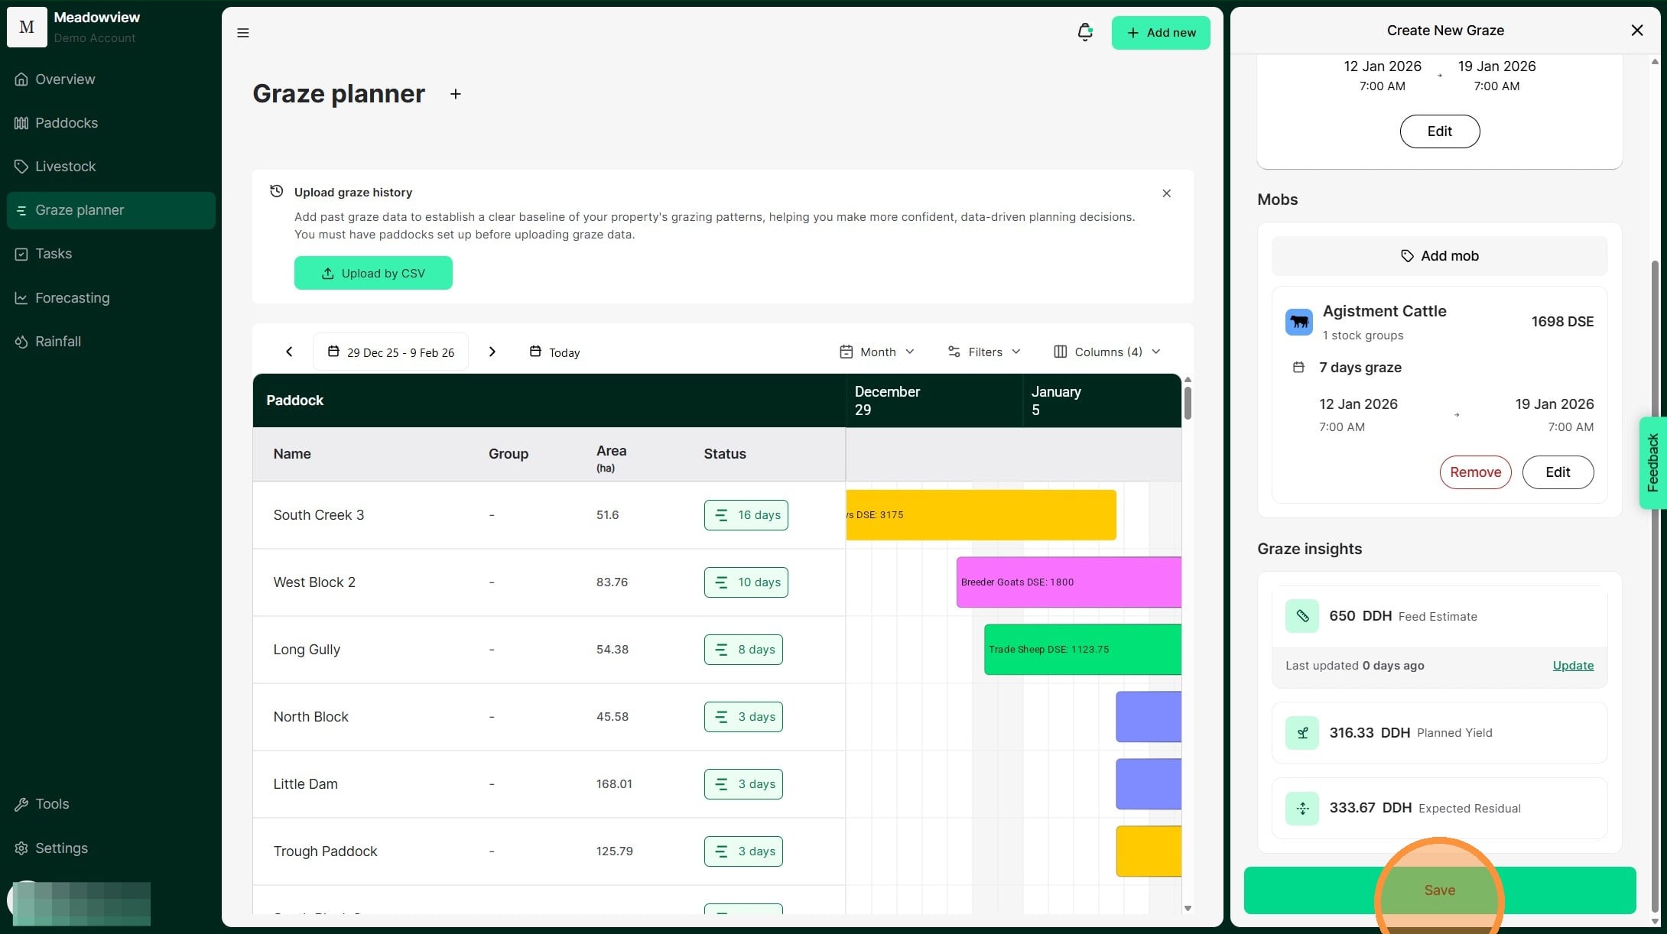The image size is (1667, 934).
Task: Click the Expected Residual insight icon
Action: [x=1302, y=808]
